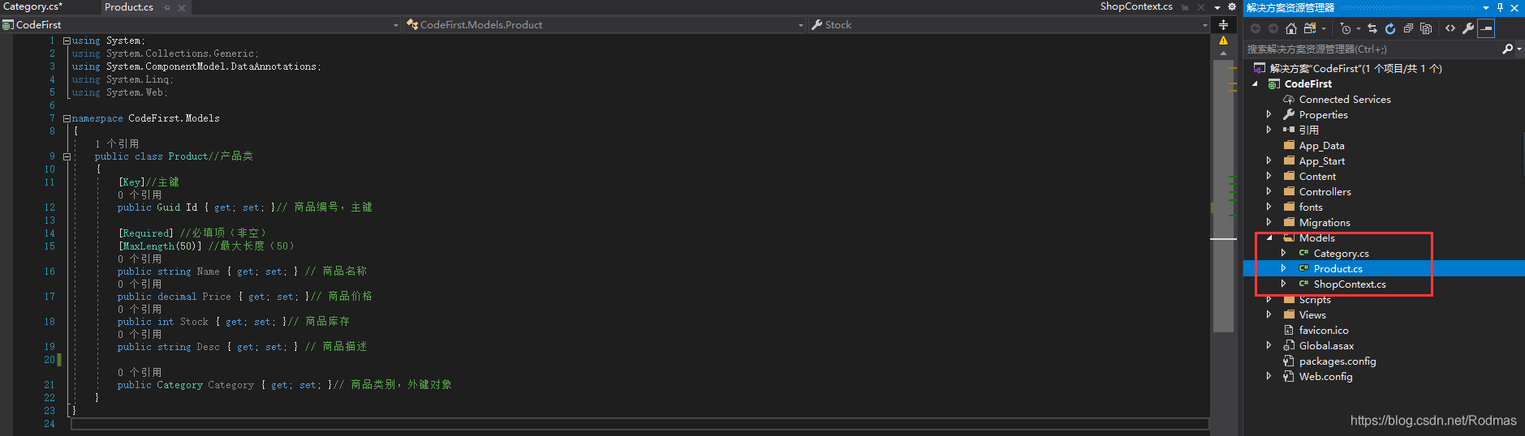Collapse the Product class block
Screen dimensions: 1525x436
click(67, 156)
